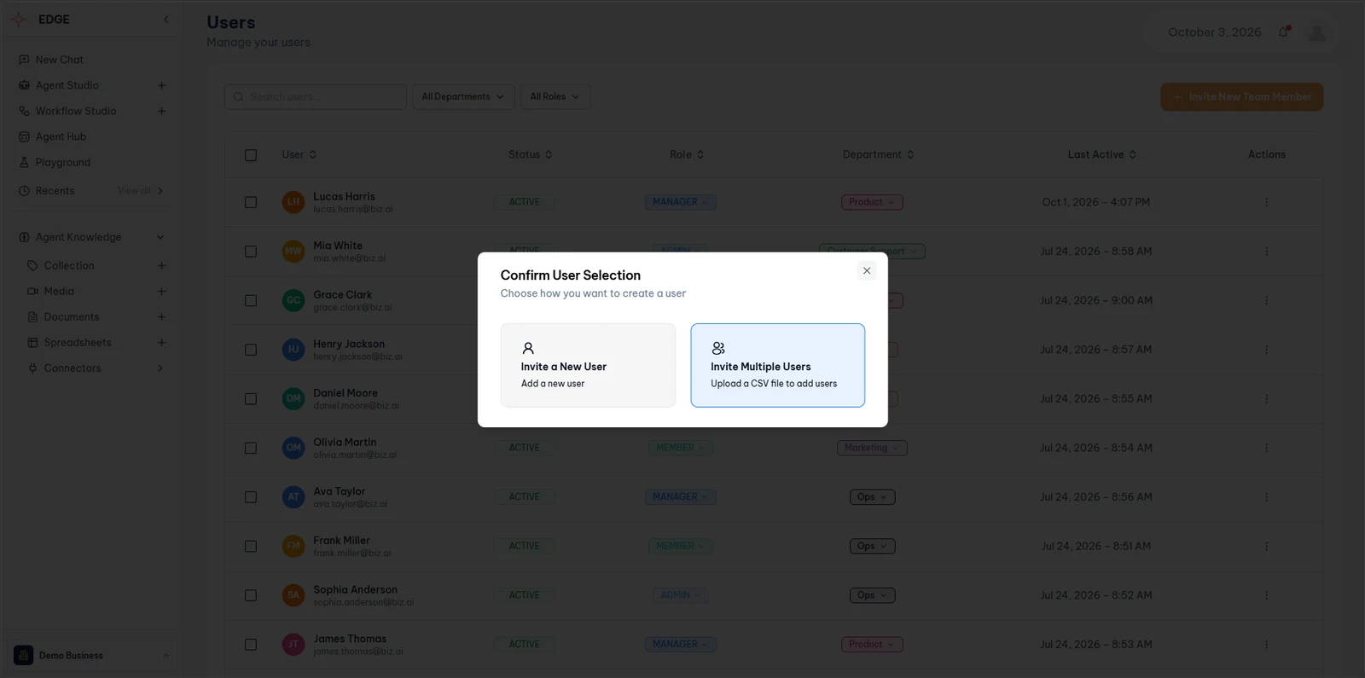Screen dimensions: 1365x678
Task: Select the Invite Multiple Users option
Action: click(778, 365)
